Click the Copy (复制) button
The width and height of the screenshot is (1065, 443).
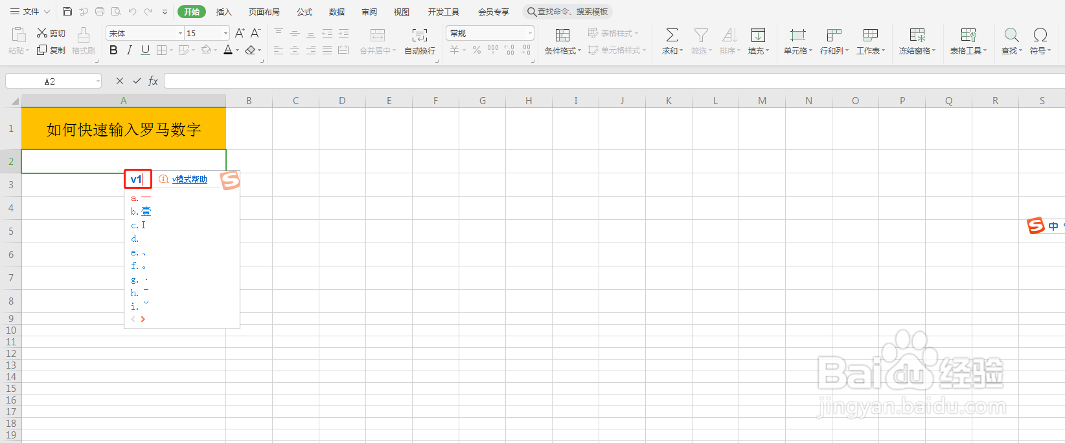[51, 50]
